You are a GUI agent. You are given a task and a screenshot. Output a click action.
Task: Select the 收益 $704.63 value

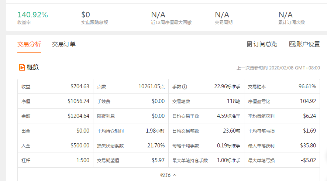[x=80, y=87]
